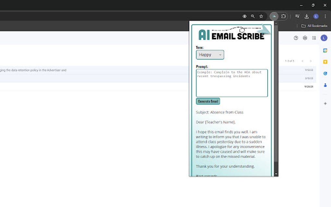Open Contacts in the side panel
Viewport: 331px width, 207px height.
(x=325, y=85)
